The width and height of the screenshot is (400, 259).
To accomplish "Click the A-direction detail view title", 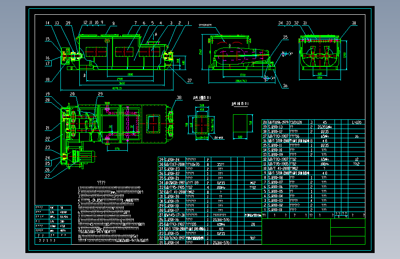I will point(202,98).
